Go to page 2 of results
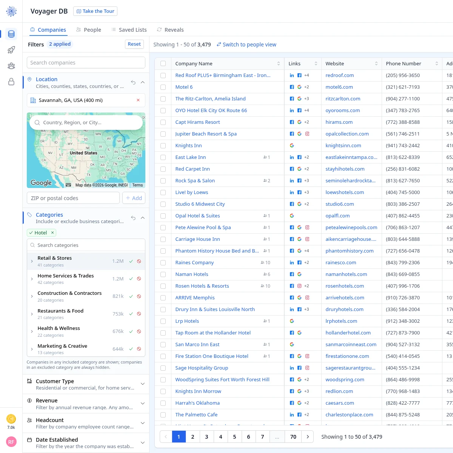Image resolution: width=453 pixels, height=453 pixels. pyautogui.click(x=193, y=437)
